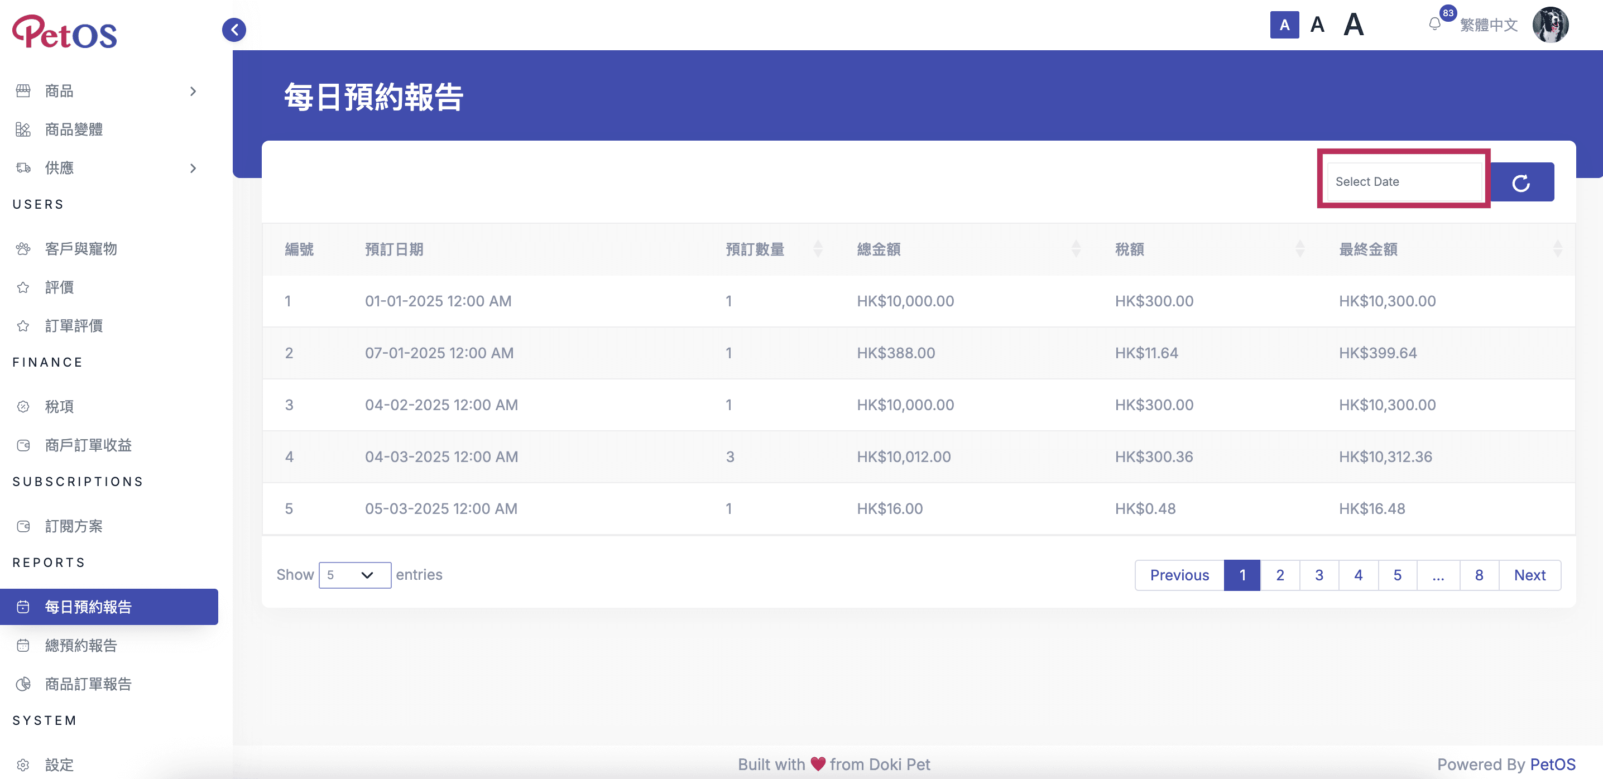
Task: Select the small font size A button
Action: coord(1284,25)
